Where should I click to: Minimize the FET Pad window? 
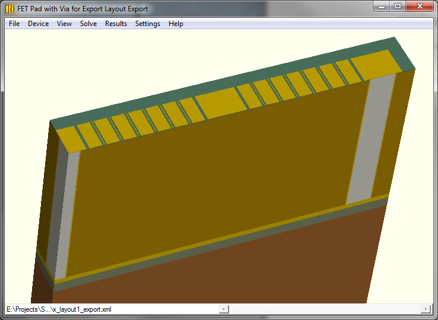[x=382, y=7]
